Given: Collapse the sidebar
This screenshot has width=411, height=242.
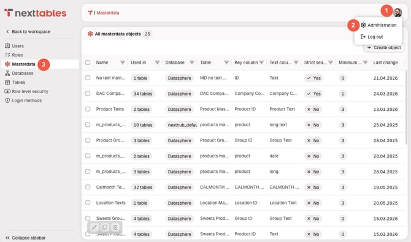Looking at the screenshot, I should (x=25, y=238).
